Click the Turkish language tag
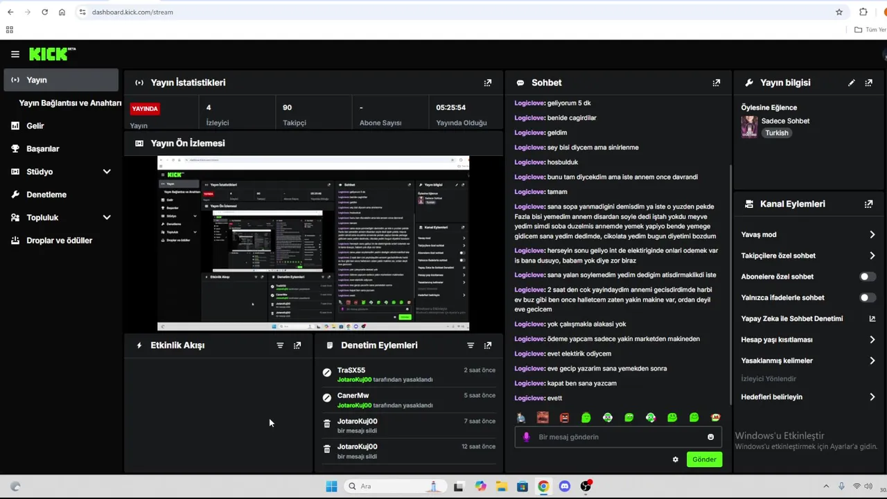887x499 pixels. point(777,133)
